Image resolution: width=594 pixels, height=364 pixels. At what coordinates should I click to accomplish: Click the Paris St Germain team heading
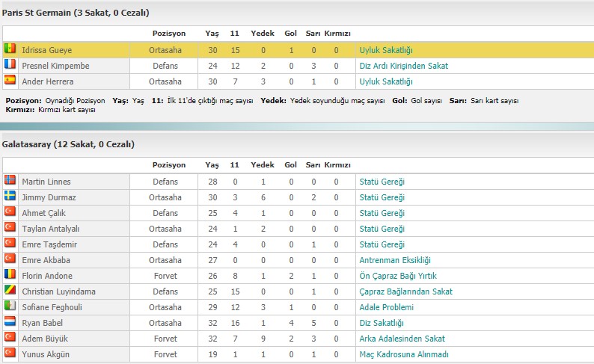point(76,13)
